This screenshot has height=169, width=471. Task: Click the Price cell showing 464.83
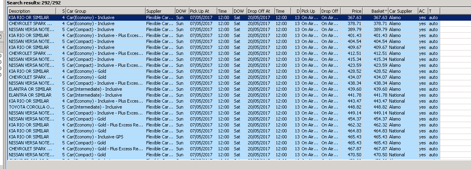point(352,131)
